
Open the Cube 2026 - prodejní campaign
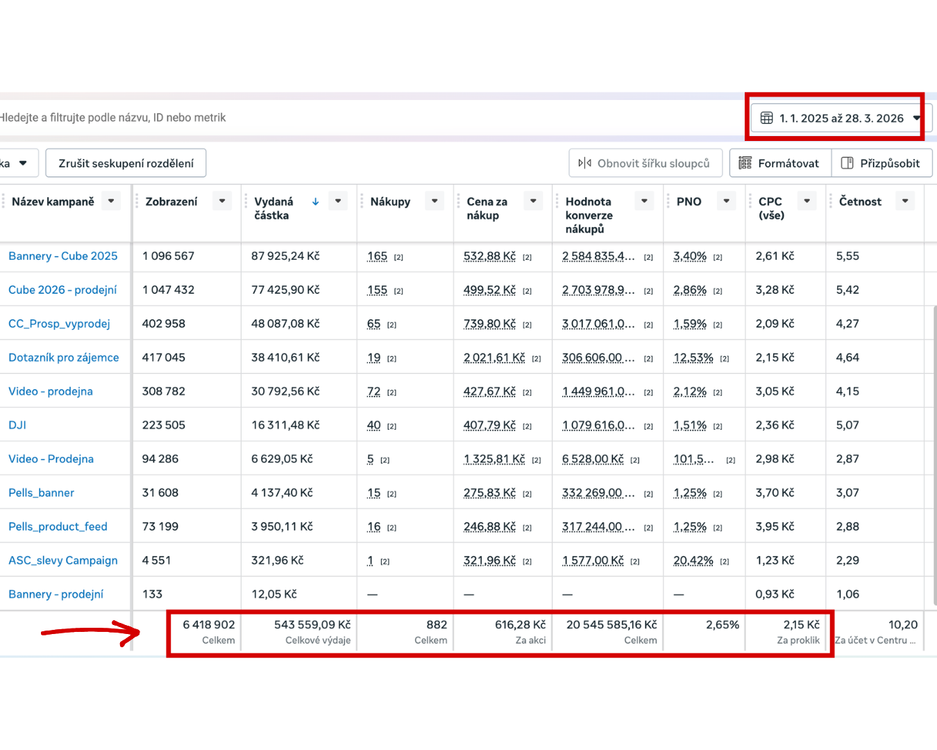pyautogui.click(x=62, y=290)
